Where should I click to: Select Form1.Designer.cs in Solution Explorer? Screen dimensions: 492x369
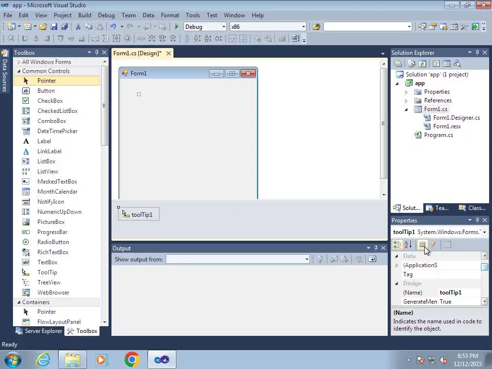click(x=456, y=118)
